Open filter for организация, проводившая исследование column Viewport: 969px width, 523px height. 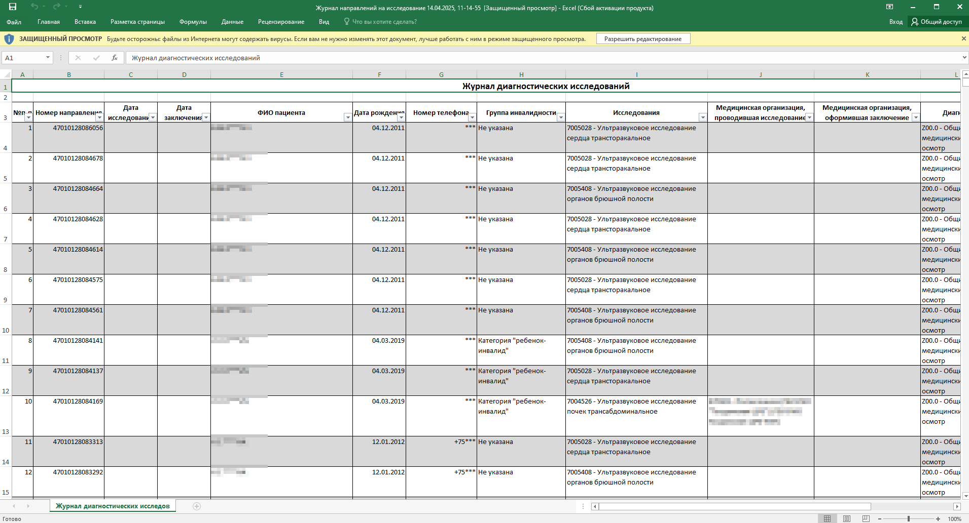[x=809, y=117]
